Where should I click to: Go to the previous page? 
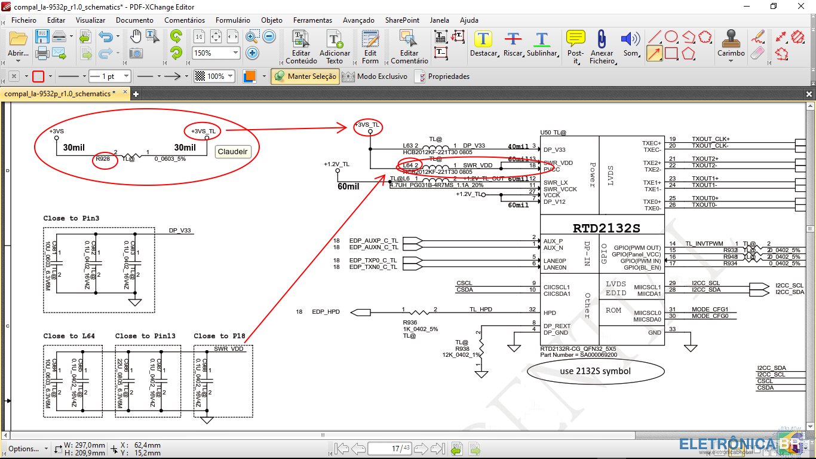pyautogui.click(x=358, y=449)
